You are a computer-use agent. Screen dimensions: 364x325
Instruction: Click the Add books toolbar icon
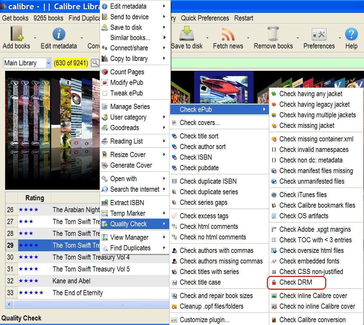click(17, 34)
